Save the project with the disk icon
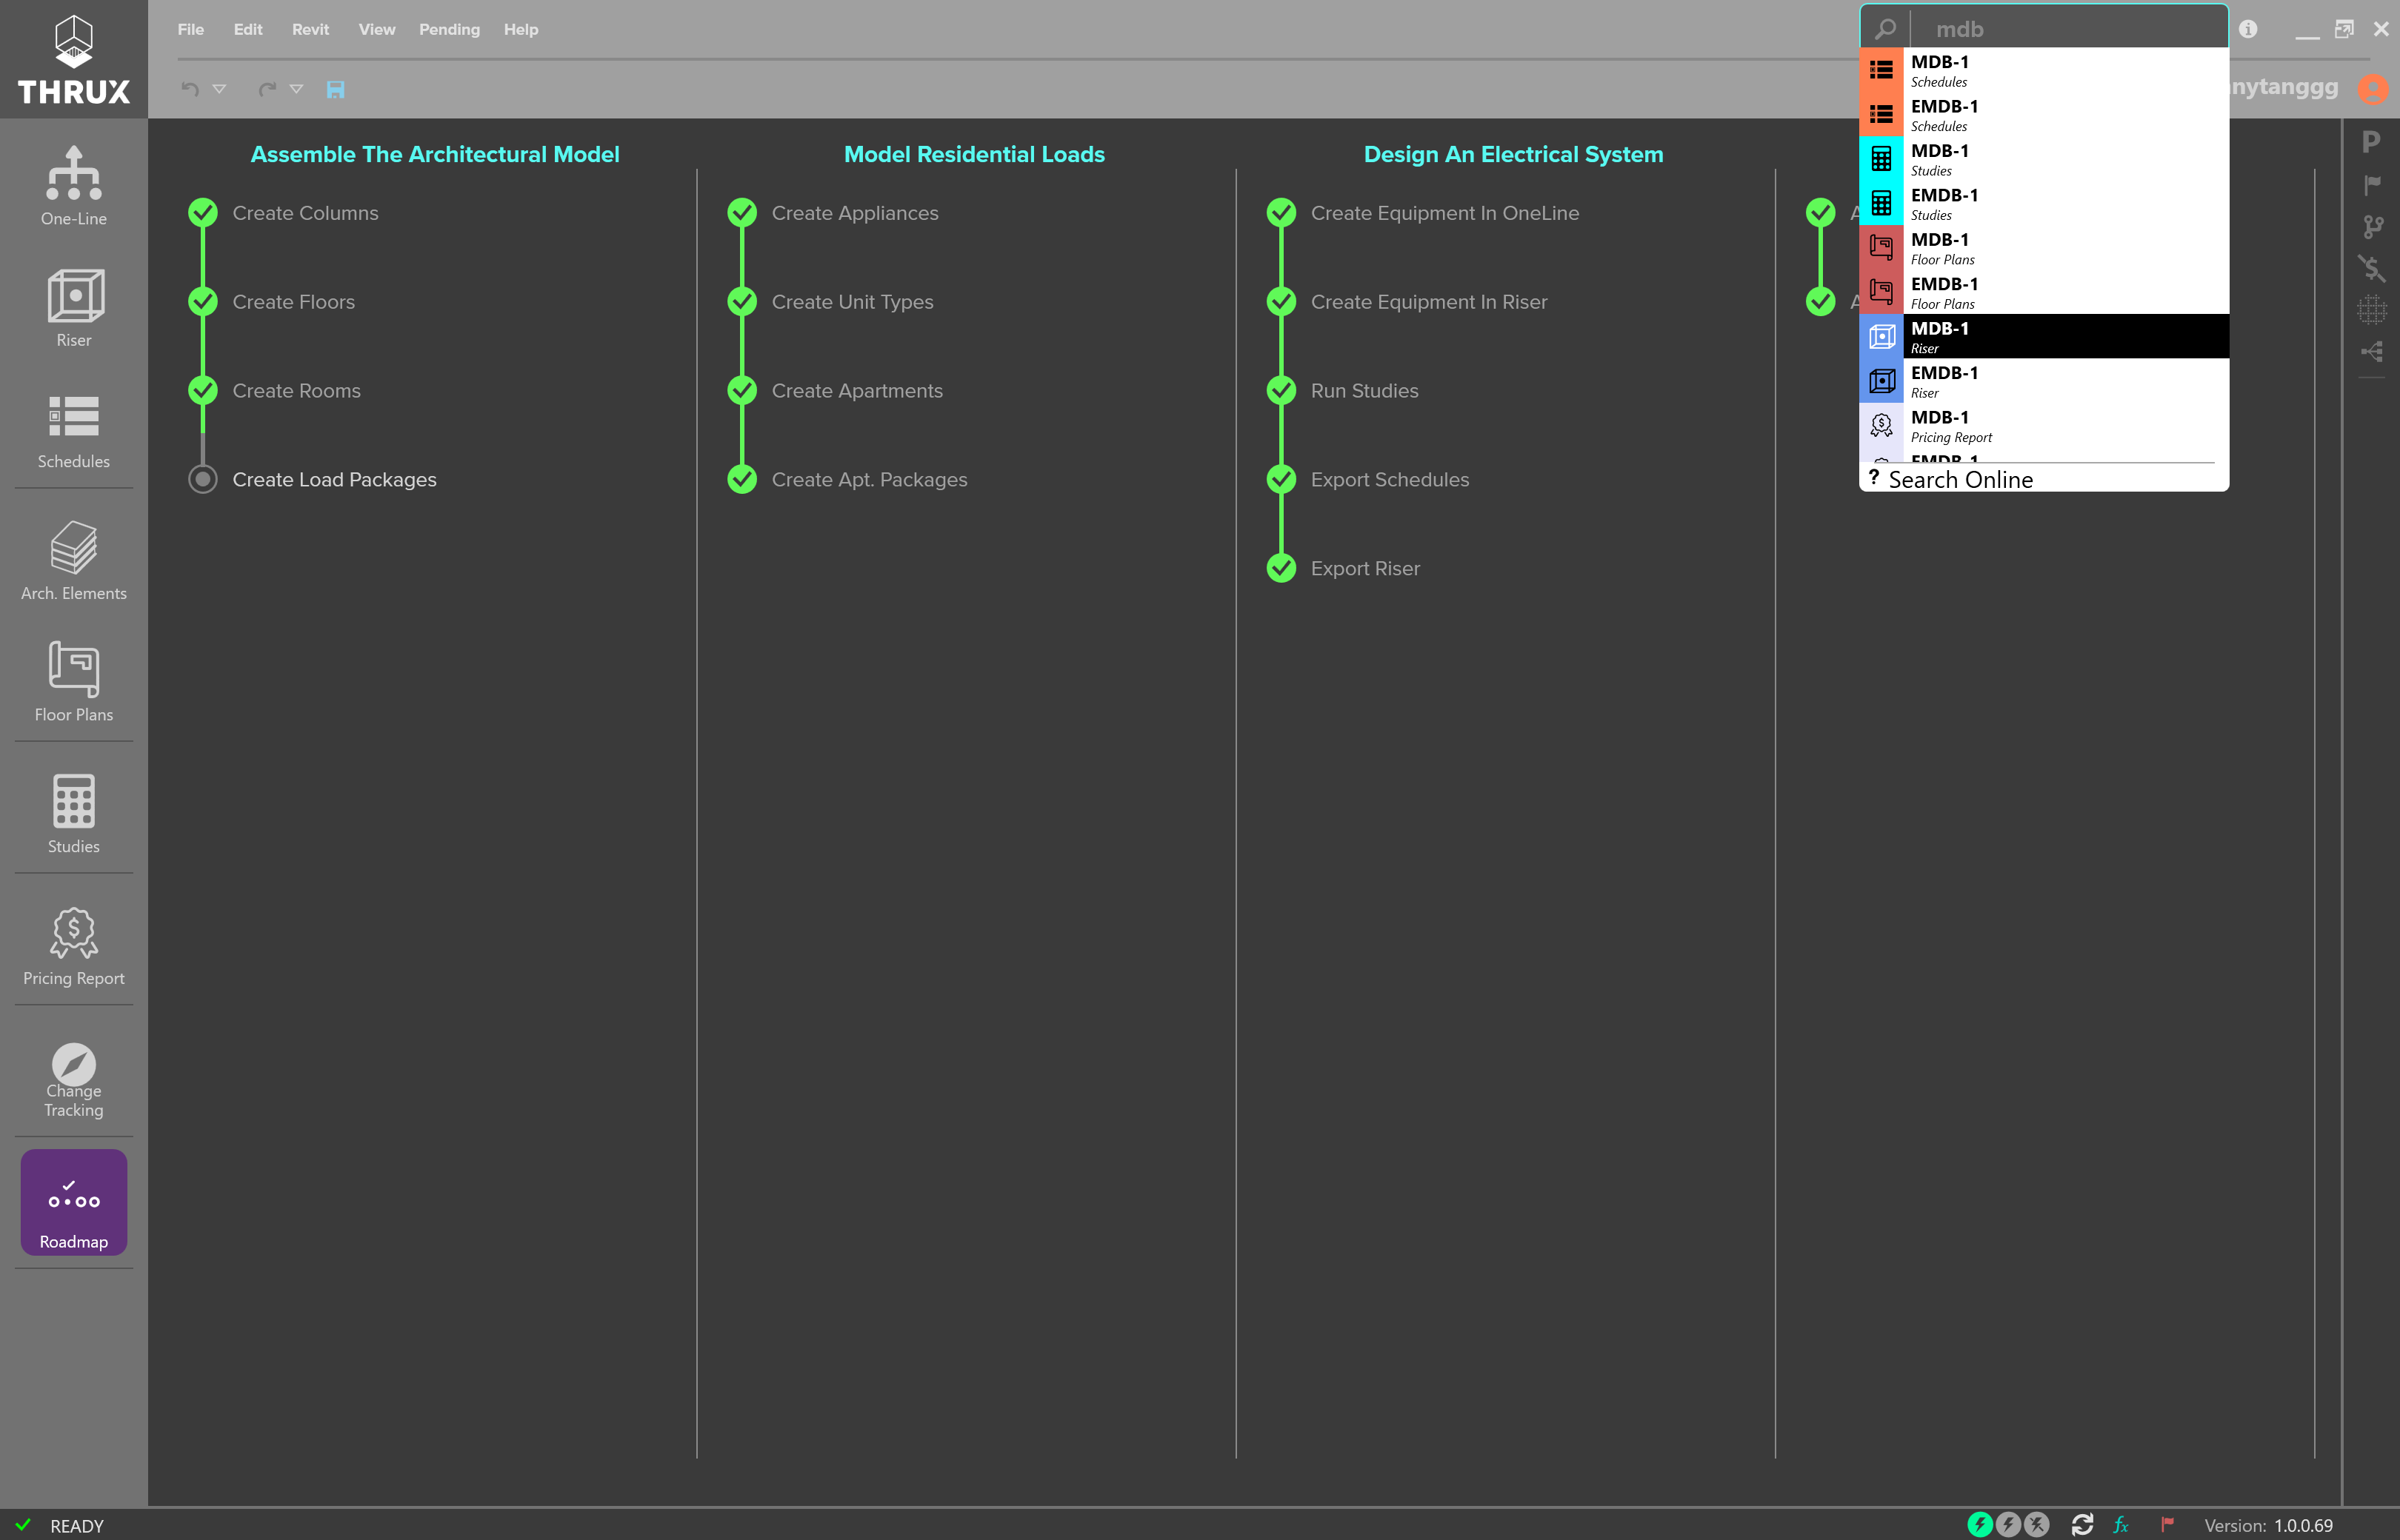 pyautogui.click(x=336, y=89)
